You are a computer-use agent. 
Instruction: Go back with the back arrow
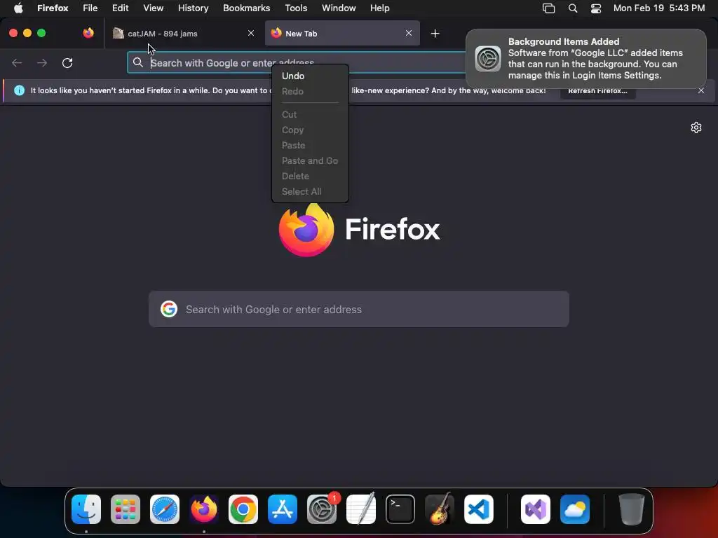pyautogui.click(x=17, y=62)
